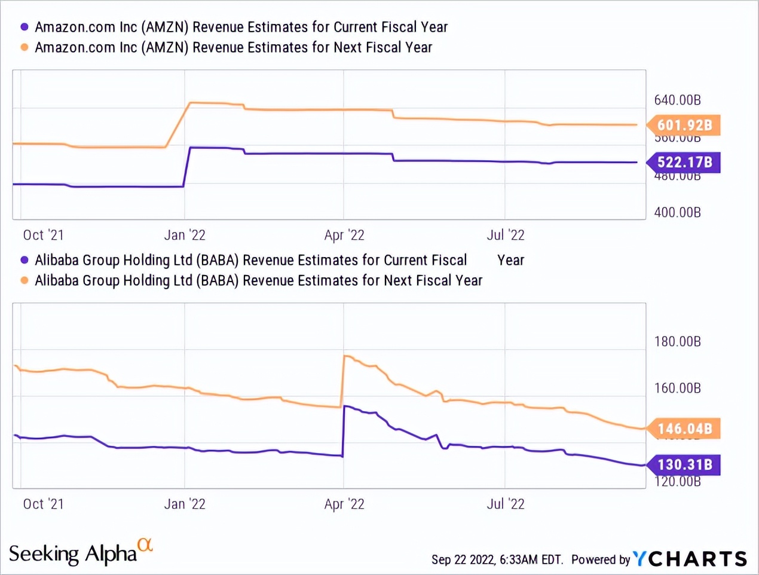This screenshot has width=759, height=575.
Task: Click the purple BABA current fiscal legend dot
Action: pyautogui.click(x=25, y=260)
